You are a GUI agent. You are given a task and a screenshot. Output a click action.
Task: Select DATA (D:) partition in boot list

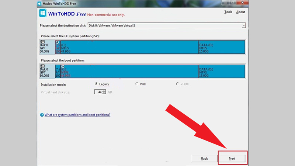coord(222,71)
